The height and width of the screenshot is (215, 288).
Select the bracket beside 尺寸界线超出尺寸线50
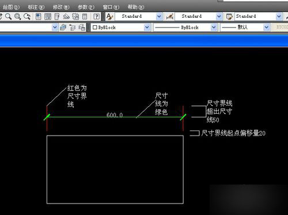pyautogui.click(x=199, y=112)
